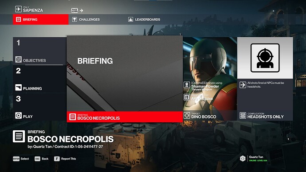
Task: Select the Bosco Necropolis briefing bar
Action: 125,117
